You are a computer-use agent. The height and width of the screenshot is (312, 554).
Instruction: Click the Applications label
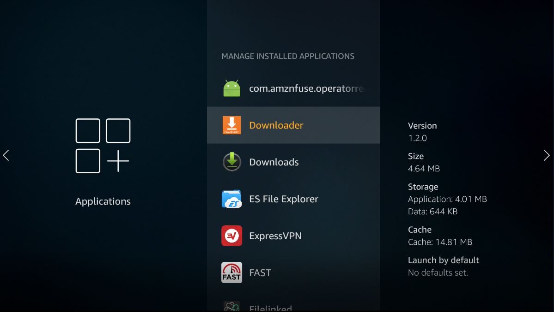click(x=103, y=201)
